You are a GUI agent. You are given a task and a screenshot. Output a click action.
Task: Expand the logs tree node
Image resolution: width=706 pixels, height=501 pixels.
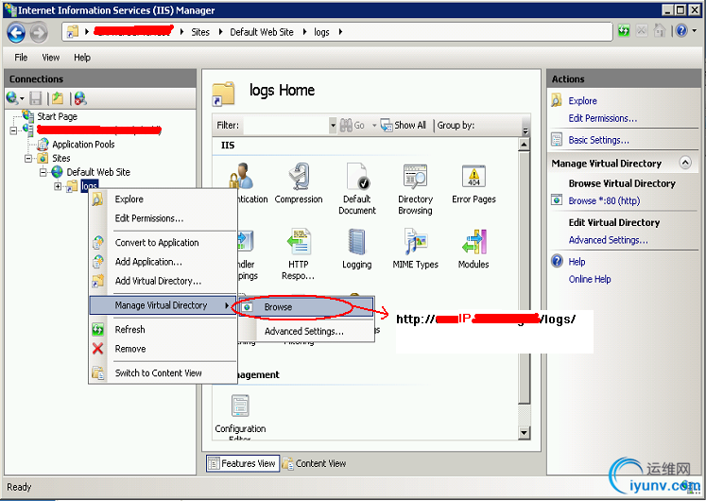tap(58, 186)
